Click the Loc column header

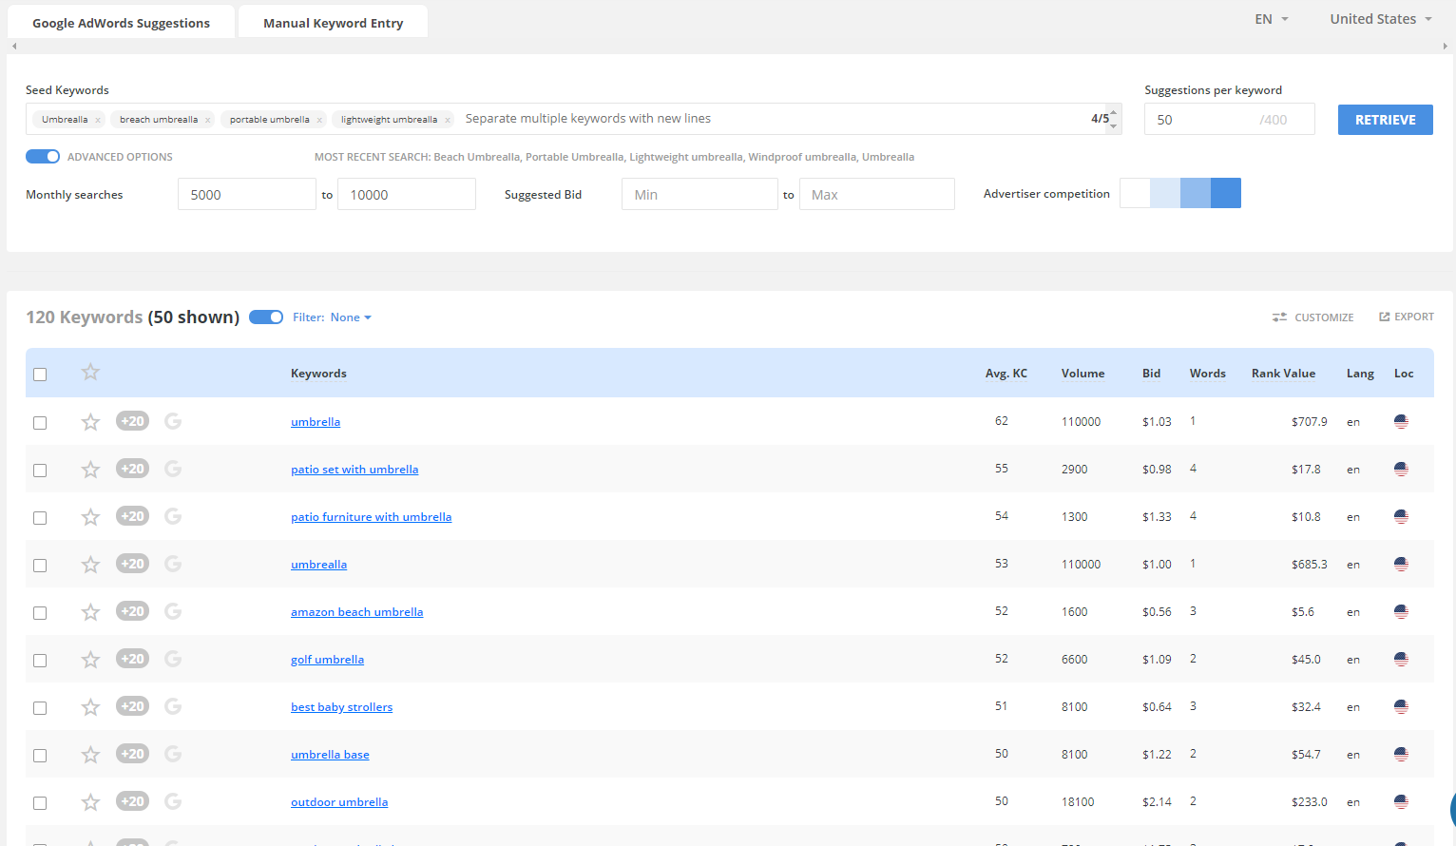pyautogui.click(x=1404, y=374)
